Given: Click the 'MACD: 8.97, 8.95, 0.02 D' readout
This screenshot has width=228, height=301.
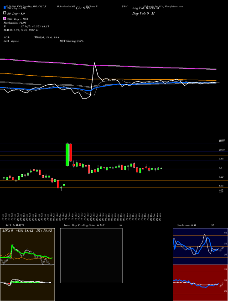Looking at the screenshot, I should tap(21, 30).
